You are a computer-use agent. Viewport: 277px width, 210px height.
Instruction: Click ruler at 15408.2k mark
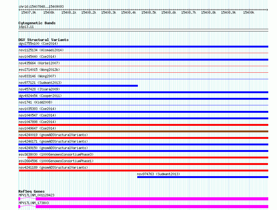point(89,12)
